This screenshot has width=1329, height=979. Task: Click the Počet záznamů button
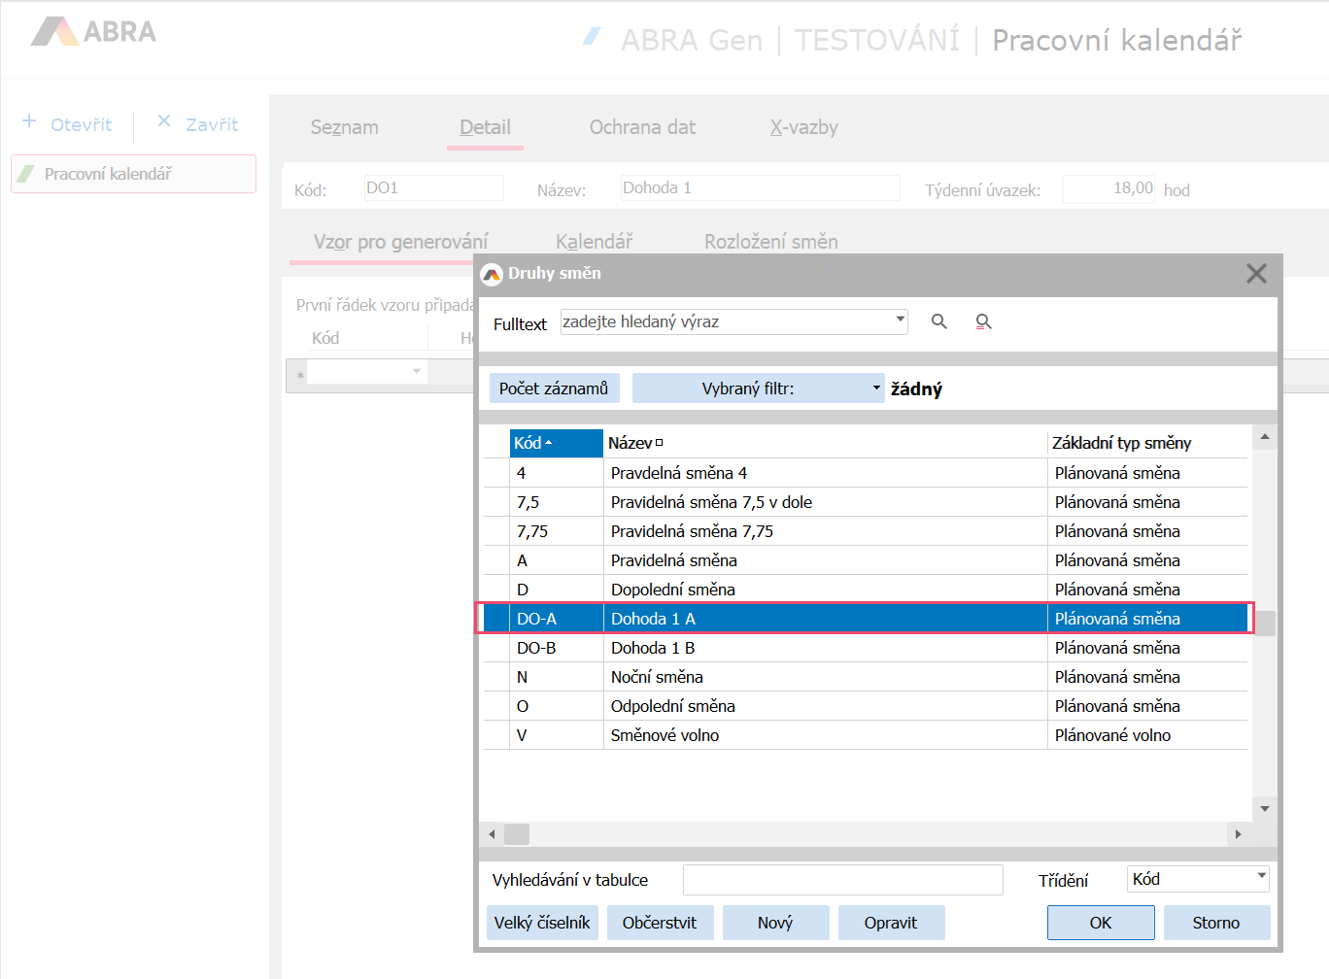[x=554, y=388]
